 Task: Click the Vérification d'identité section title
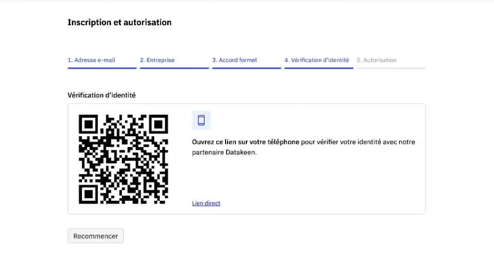102,95
